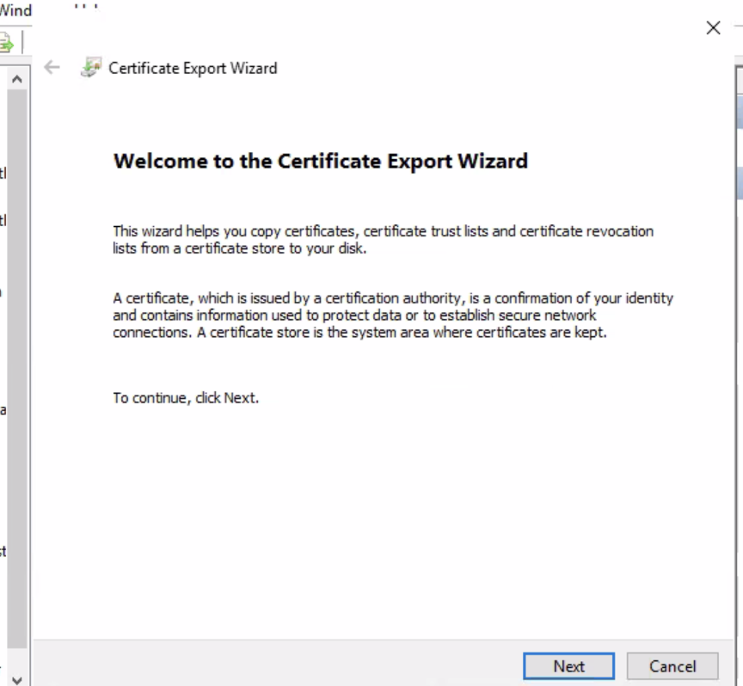This screenshot has height=686, width=743.
Task: Click the 'Welcome to the Certificate Export Wizard' heading
Action: click(x=320, y=161)
